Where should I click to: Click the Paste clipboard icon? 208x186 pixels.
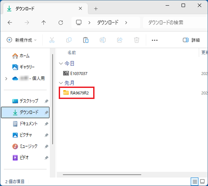click(x=86, y=40)
